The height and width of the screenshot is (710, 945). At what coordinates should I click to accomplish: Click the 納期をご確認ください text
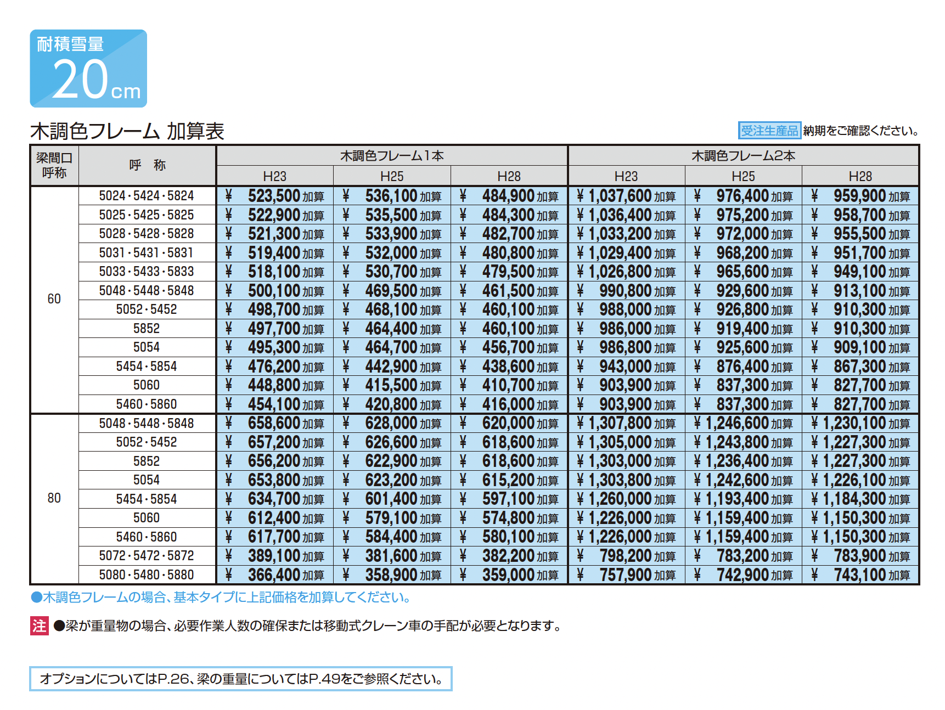tap(860, 131)
